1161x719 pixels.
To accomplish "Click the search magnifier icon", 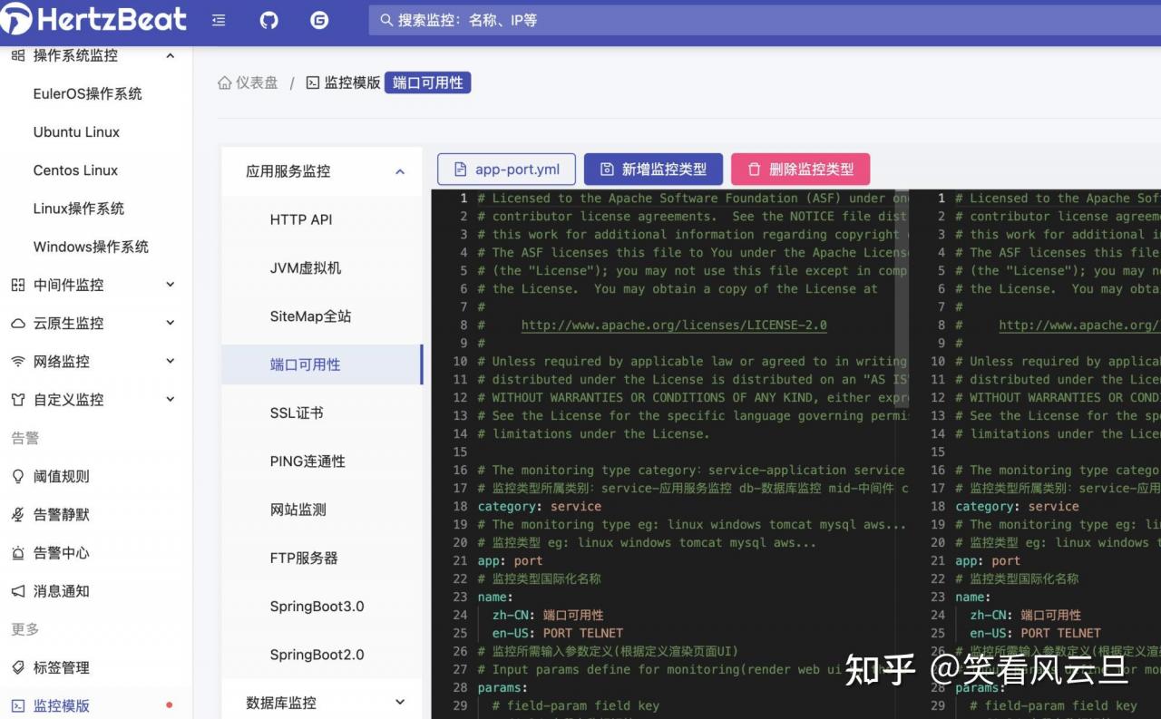I will pyautogui.click(x=386, y=20).
